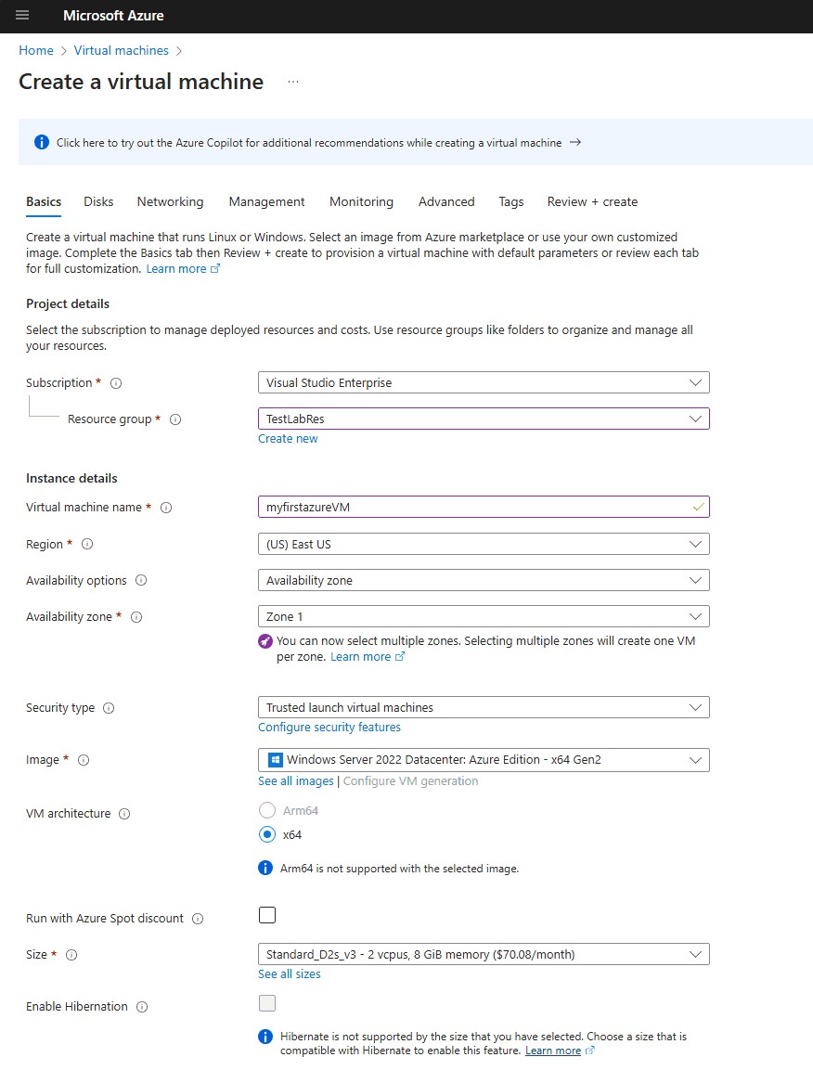
Task: Switch to the Review + create tab
Action: coord(592,202)
